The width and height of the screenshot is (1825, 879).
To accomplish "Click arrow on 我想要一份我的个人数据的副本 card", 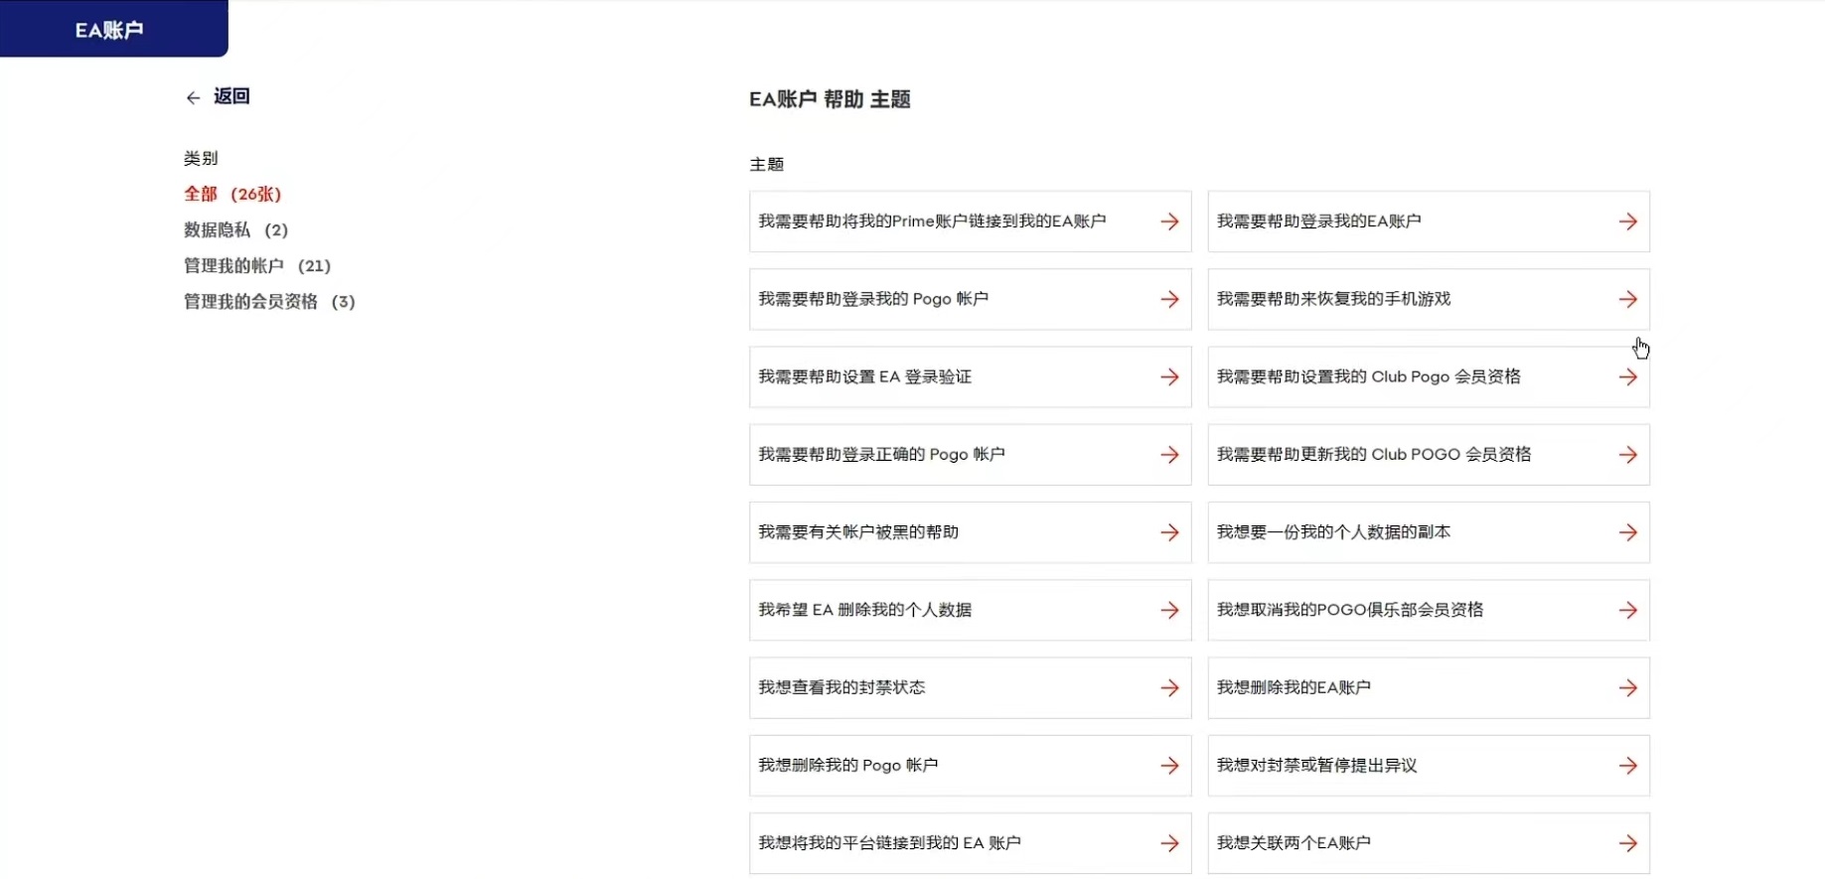I will coord(1627,532).
